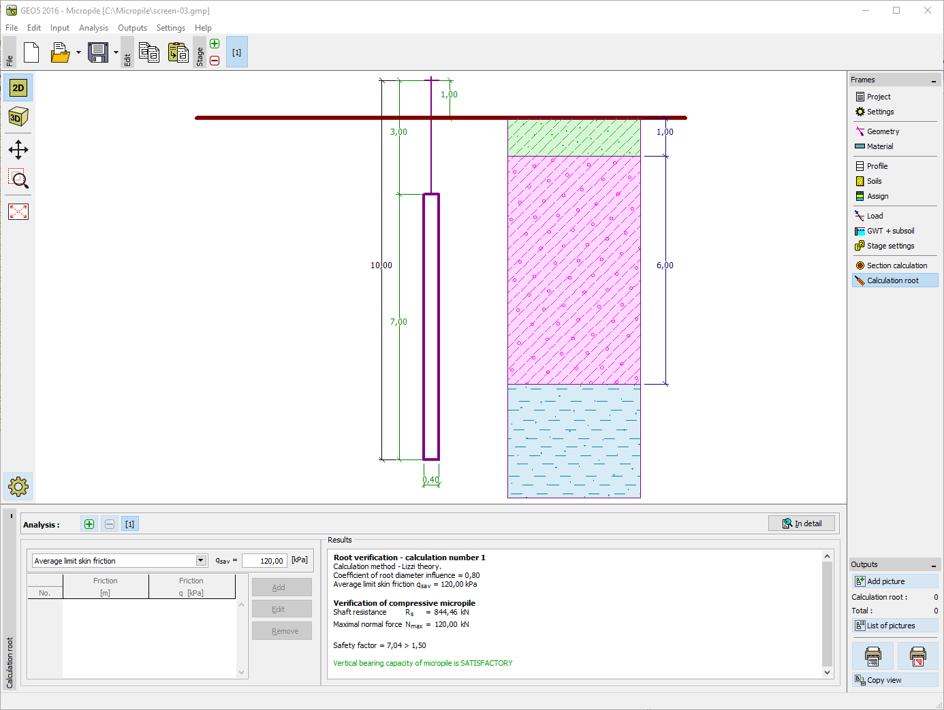Add a new construction stage

[215, 44]
